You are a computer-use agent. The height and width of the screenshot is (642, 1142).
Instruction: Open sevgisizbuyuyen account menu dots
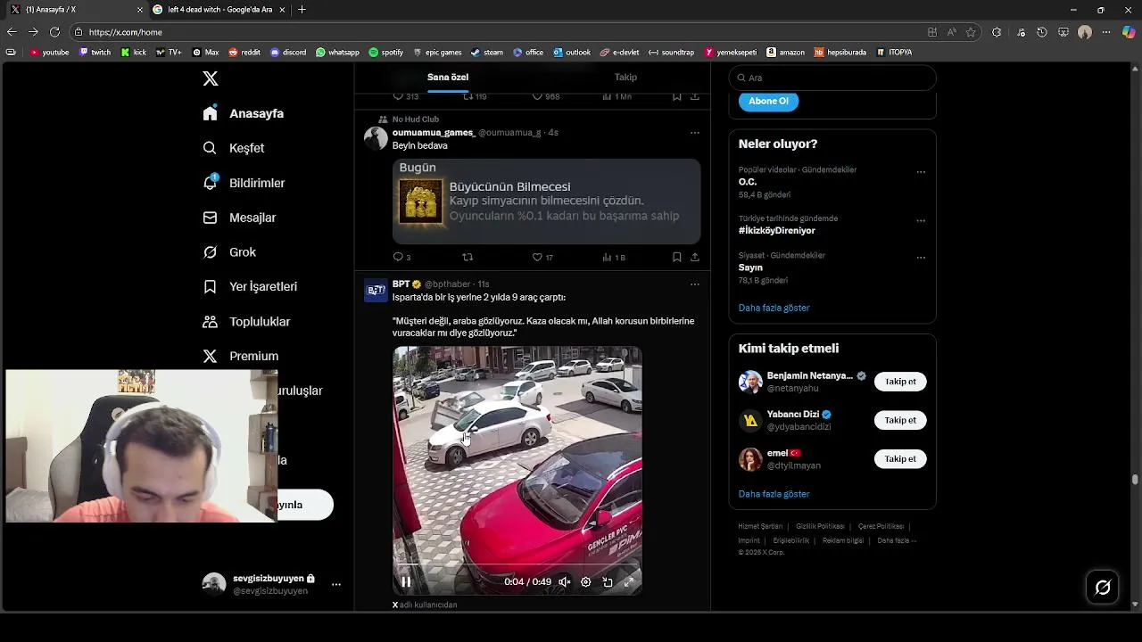336,584
